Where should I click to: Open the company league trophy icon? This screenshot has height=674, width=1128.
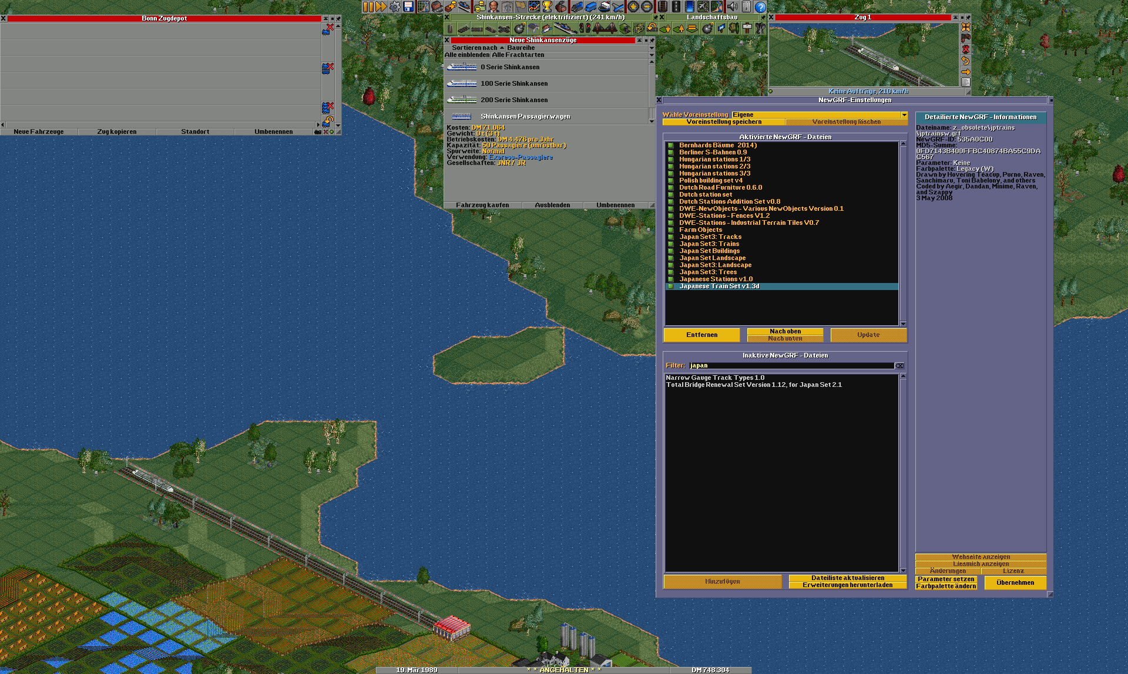[x=547, y=6]
